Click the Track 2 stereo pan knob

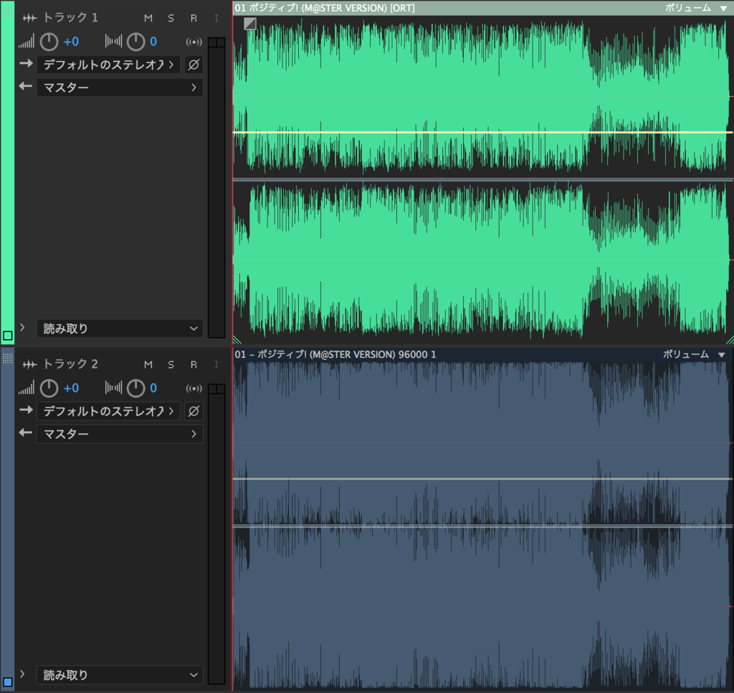[x=135, y=388]
